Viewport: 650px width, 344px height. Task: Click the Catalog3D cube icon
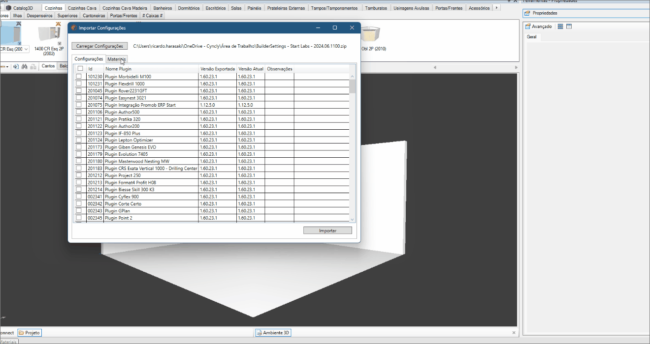(9, 8)
